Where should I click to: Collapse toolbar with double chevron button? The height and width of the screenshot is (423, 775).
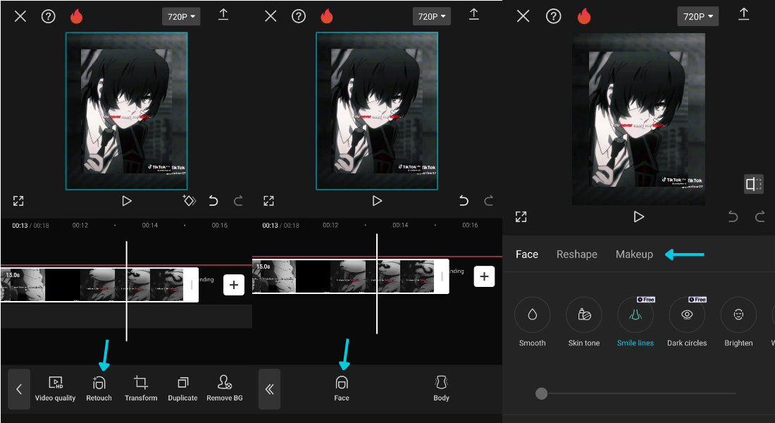(269, 389)
